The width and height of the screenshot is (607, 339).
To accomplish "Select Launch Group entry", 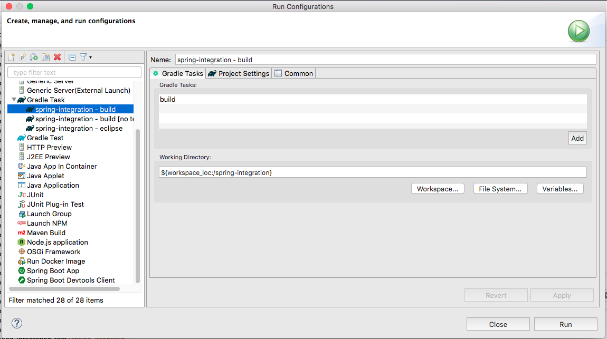I will (49, 214).
